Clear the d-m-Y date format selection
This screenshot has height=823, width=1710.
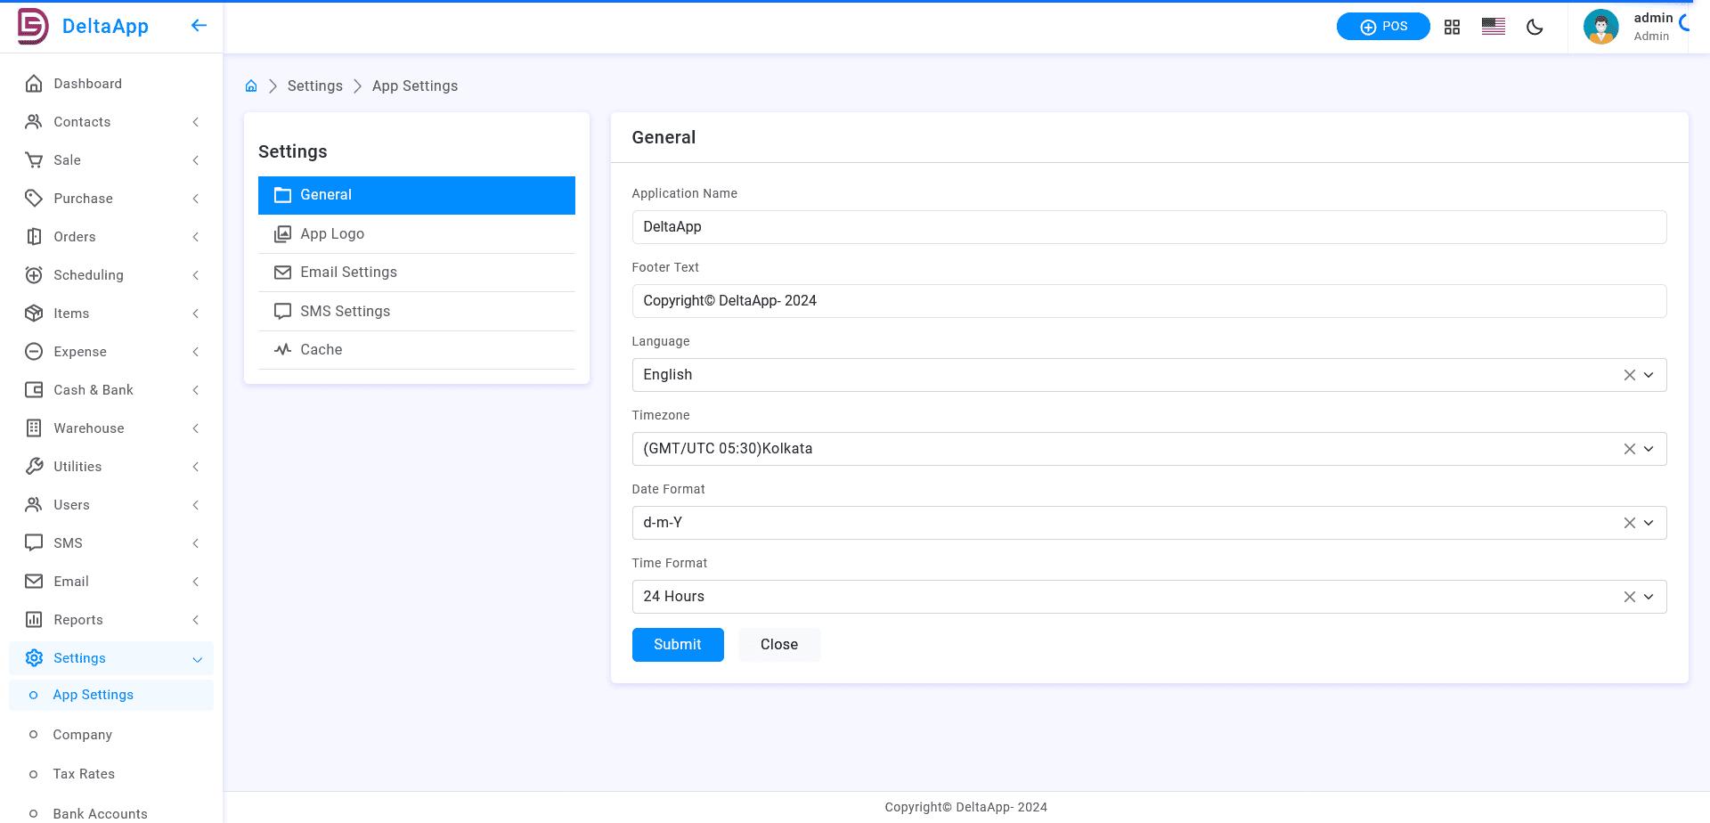1629,523
